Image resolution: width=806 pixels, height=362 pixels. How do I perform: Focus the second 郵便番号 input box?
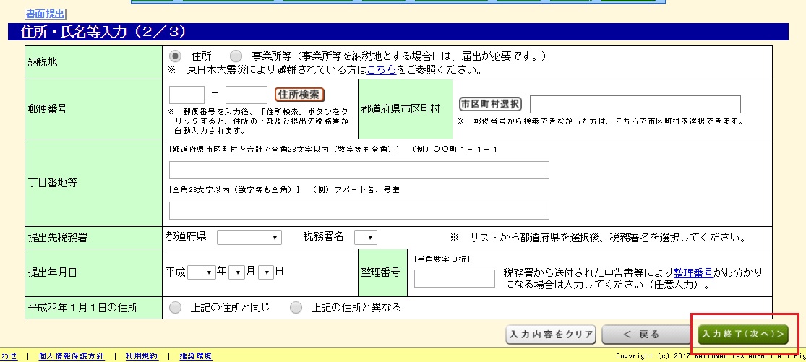click(x=246, y=95)
